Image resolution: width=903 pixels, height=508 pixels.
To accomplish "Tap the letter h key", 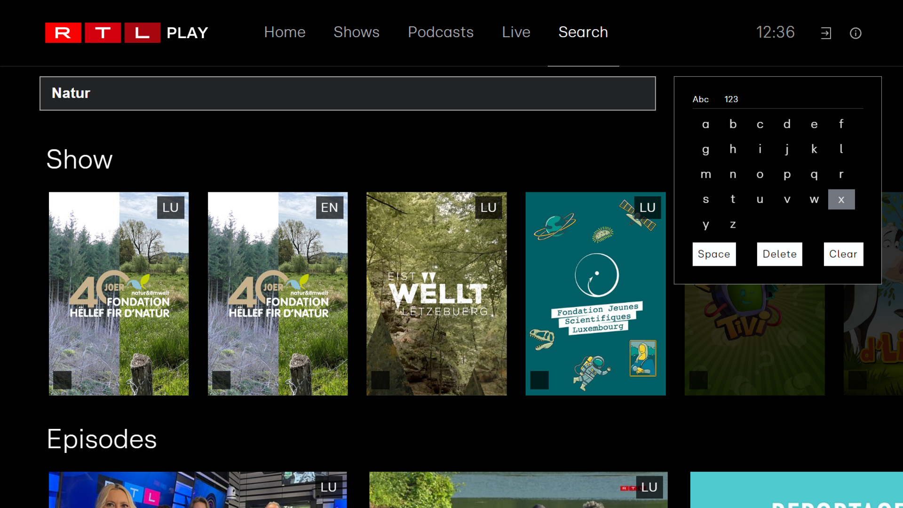I will tap(733, 150).
